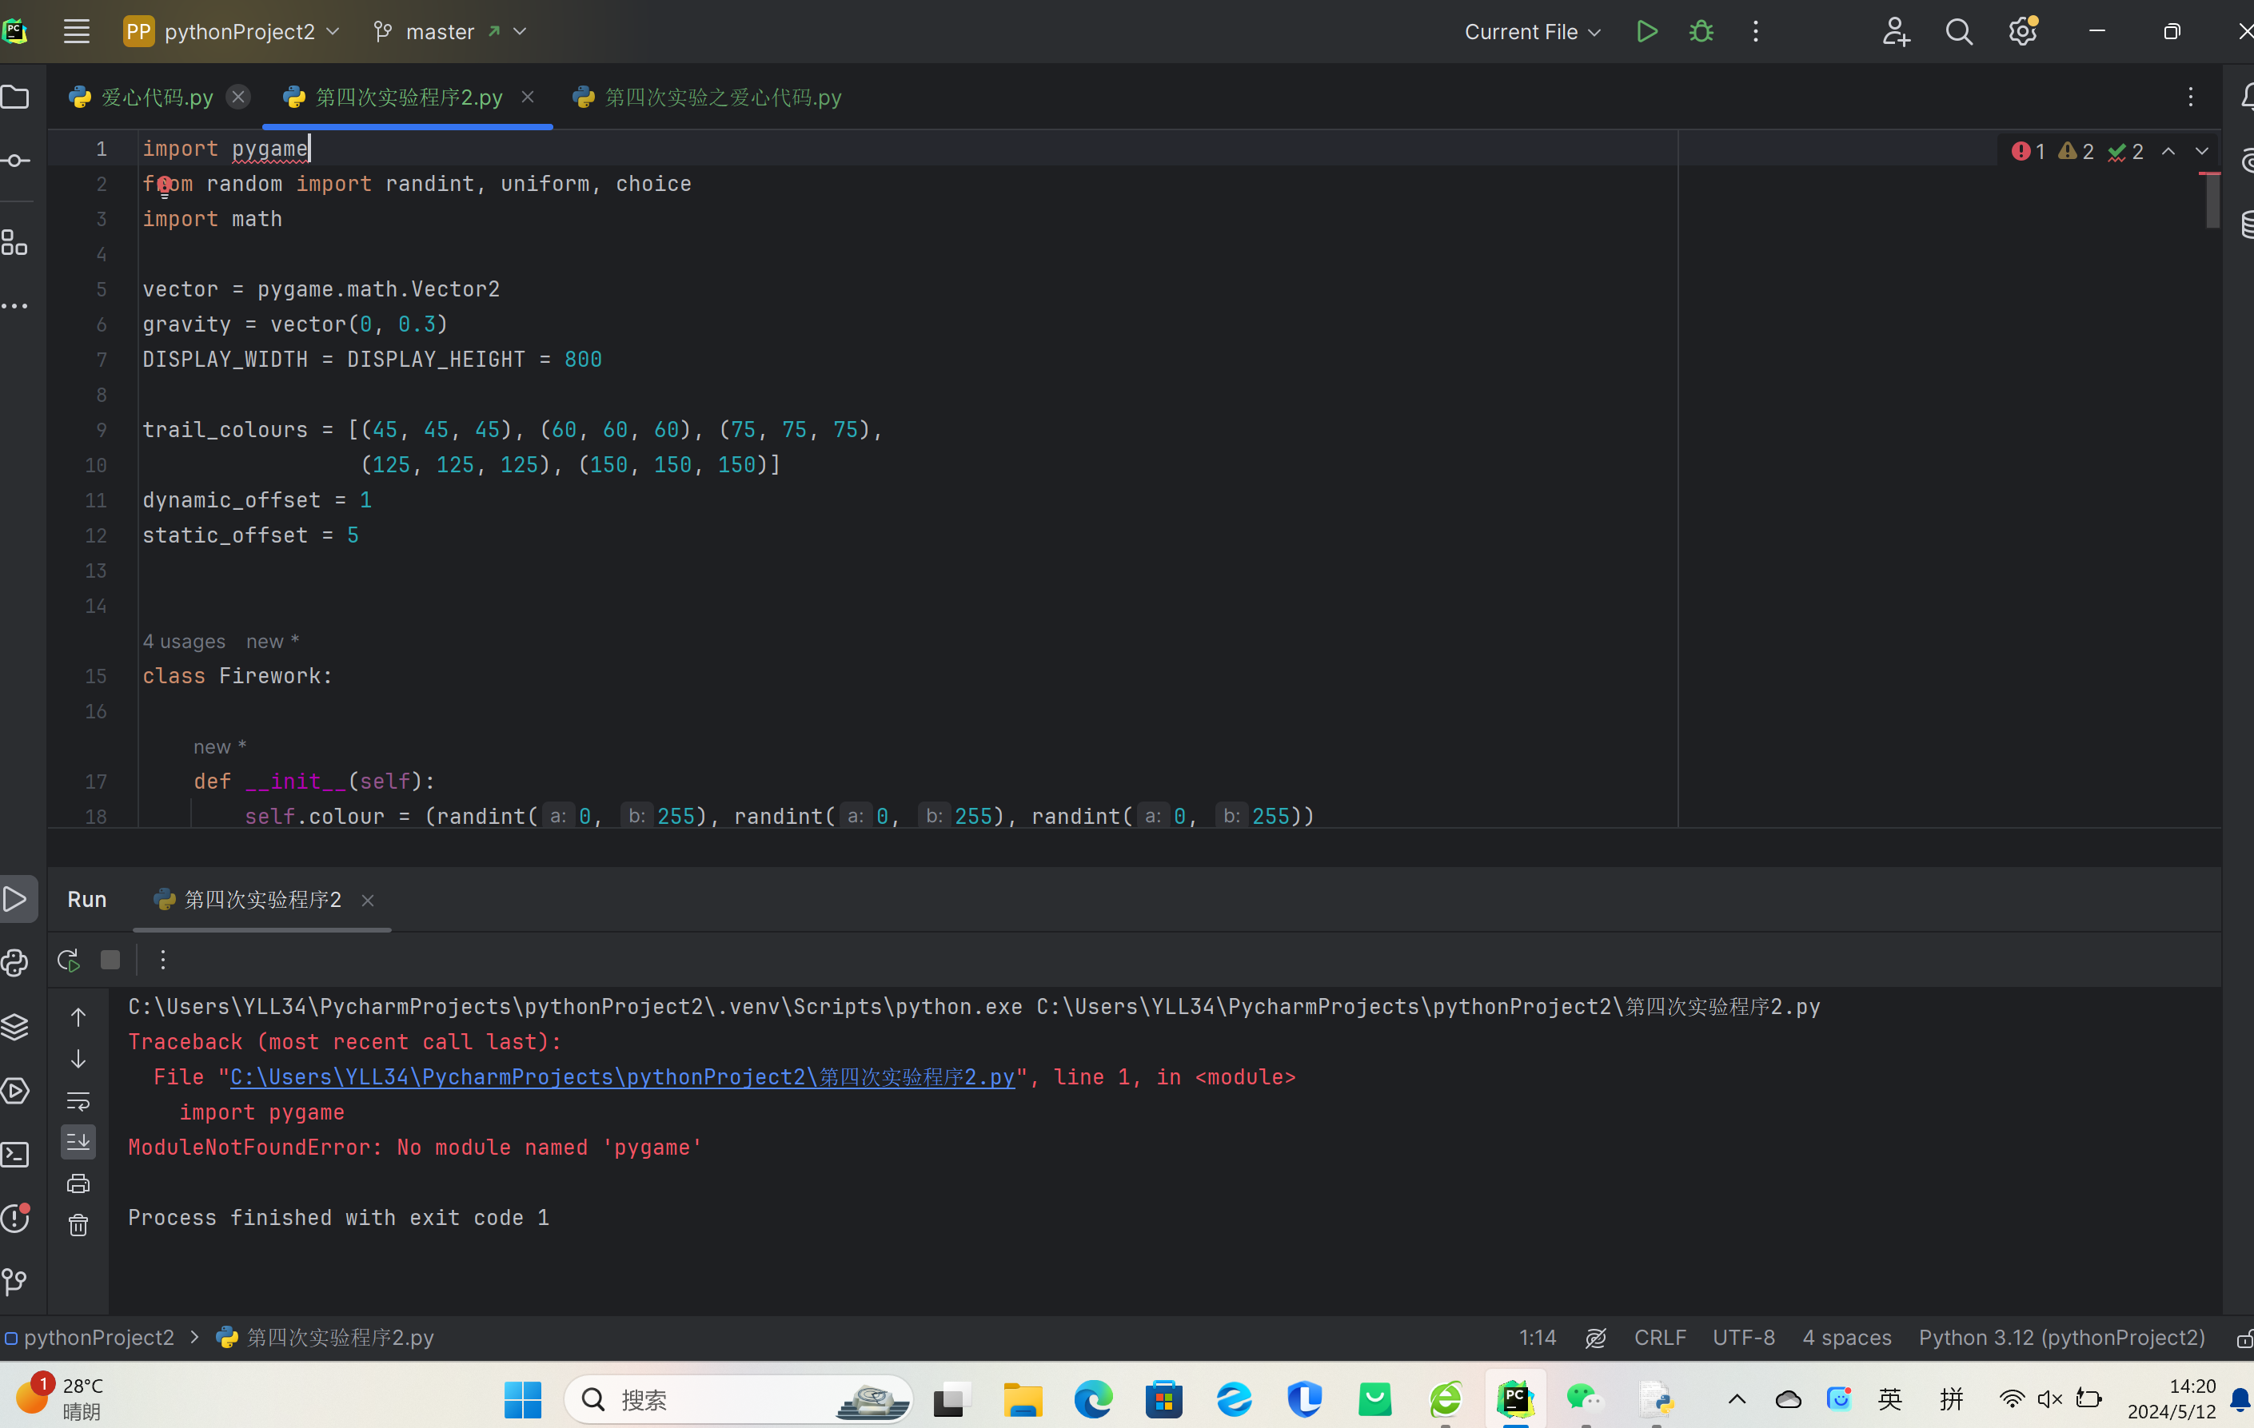Click the editor vertical scrollbar thumb

click(2212, 201)
